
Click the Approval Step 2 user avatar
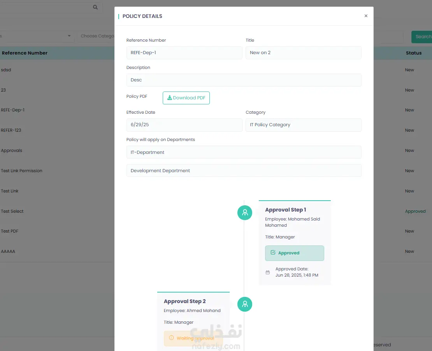point(245,304)
